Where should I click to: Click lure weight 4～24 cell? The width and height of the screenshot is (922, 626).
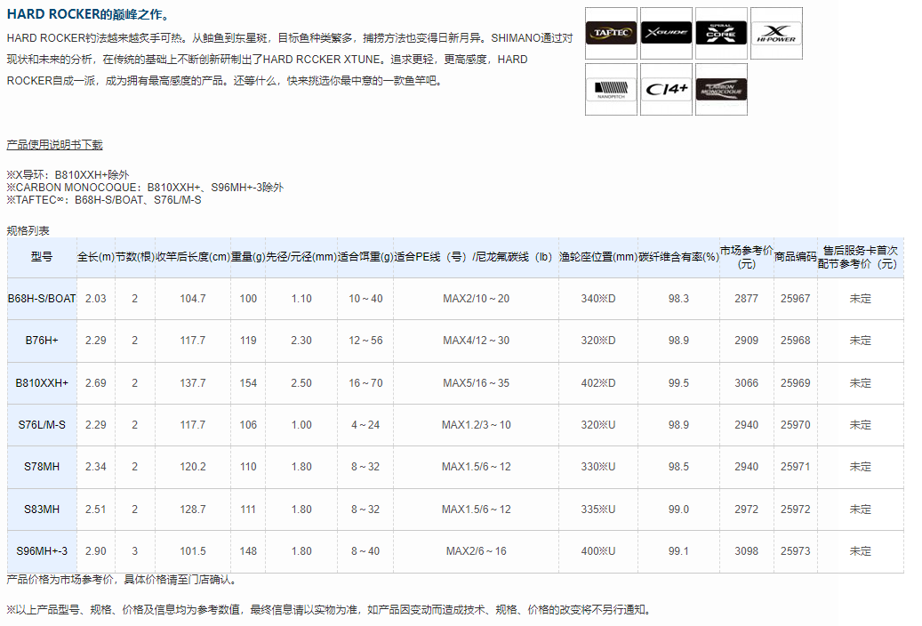[x=365, y=425]
